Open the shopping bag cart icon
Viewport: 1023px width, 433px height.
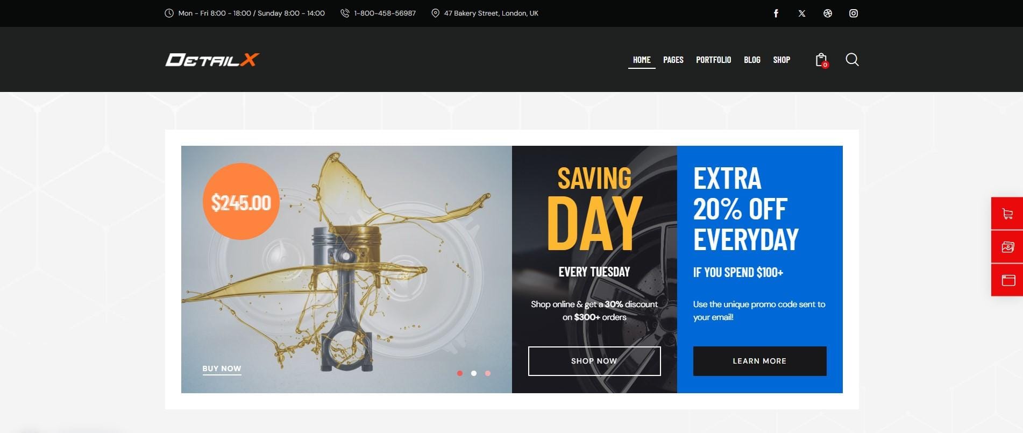coord(821,60)
